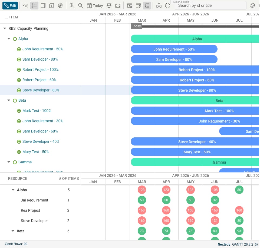260x248 pixels.
Task: Click the target goal icon
Action: [x=60, y=6]
